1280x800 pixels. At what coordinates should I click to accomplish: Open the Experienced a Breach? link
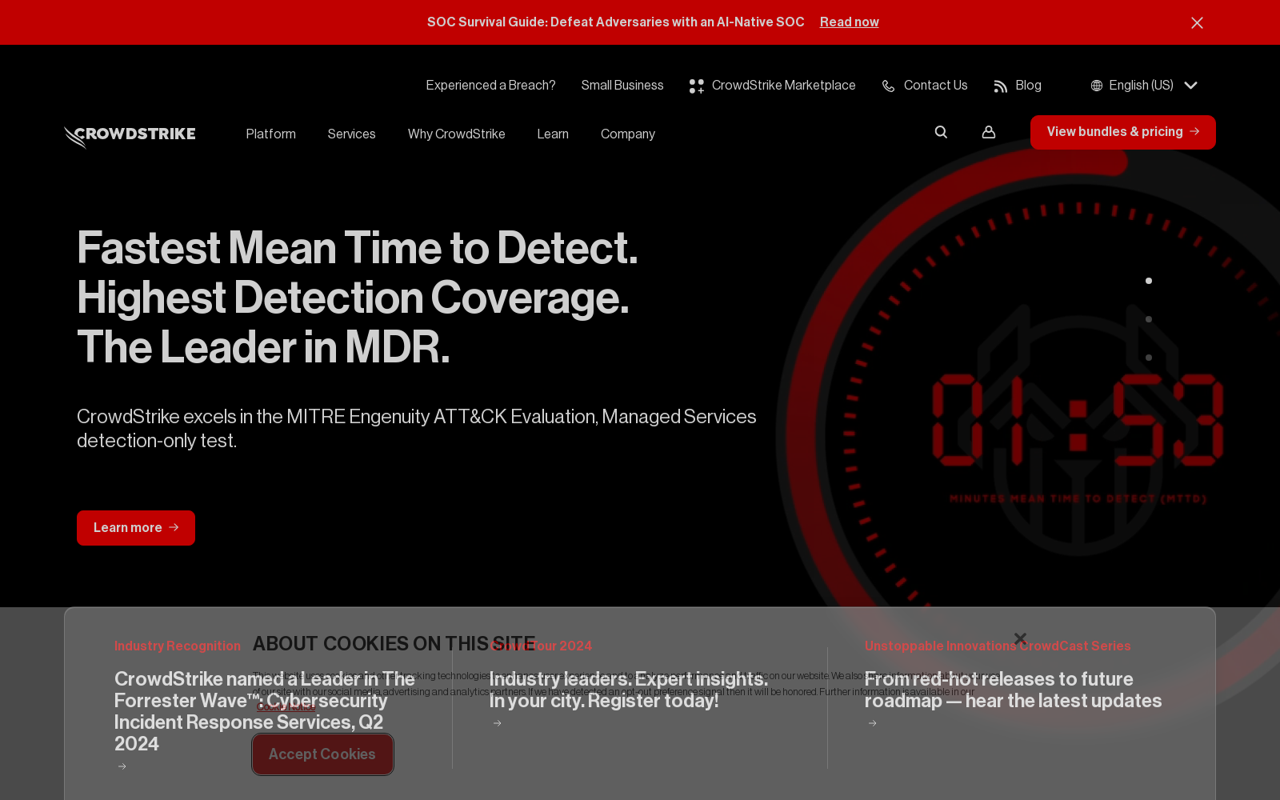(490, 86)
